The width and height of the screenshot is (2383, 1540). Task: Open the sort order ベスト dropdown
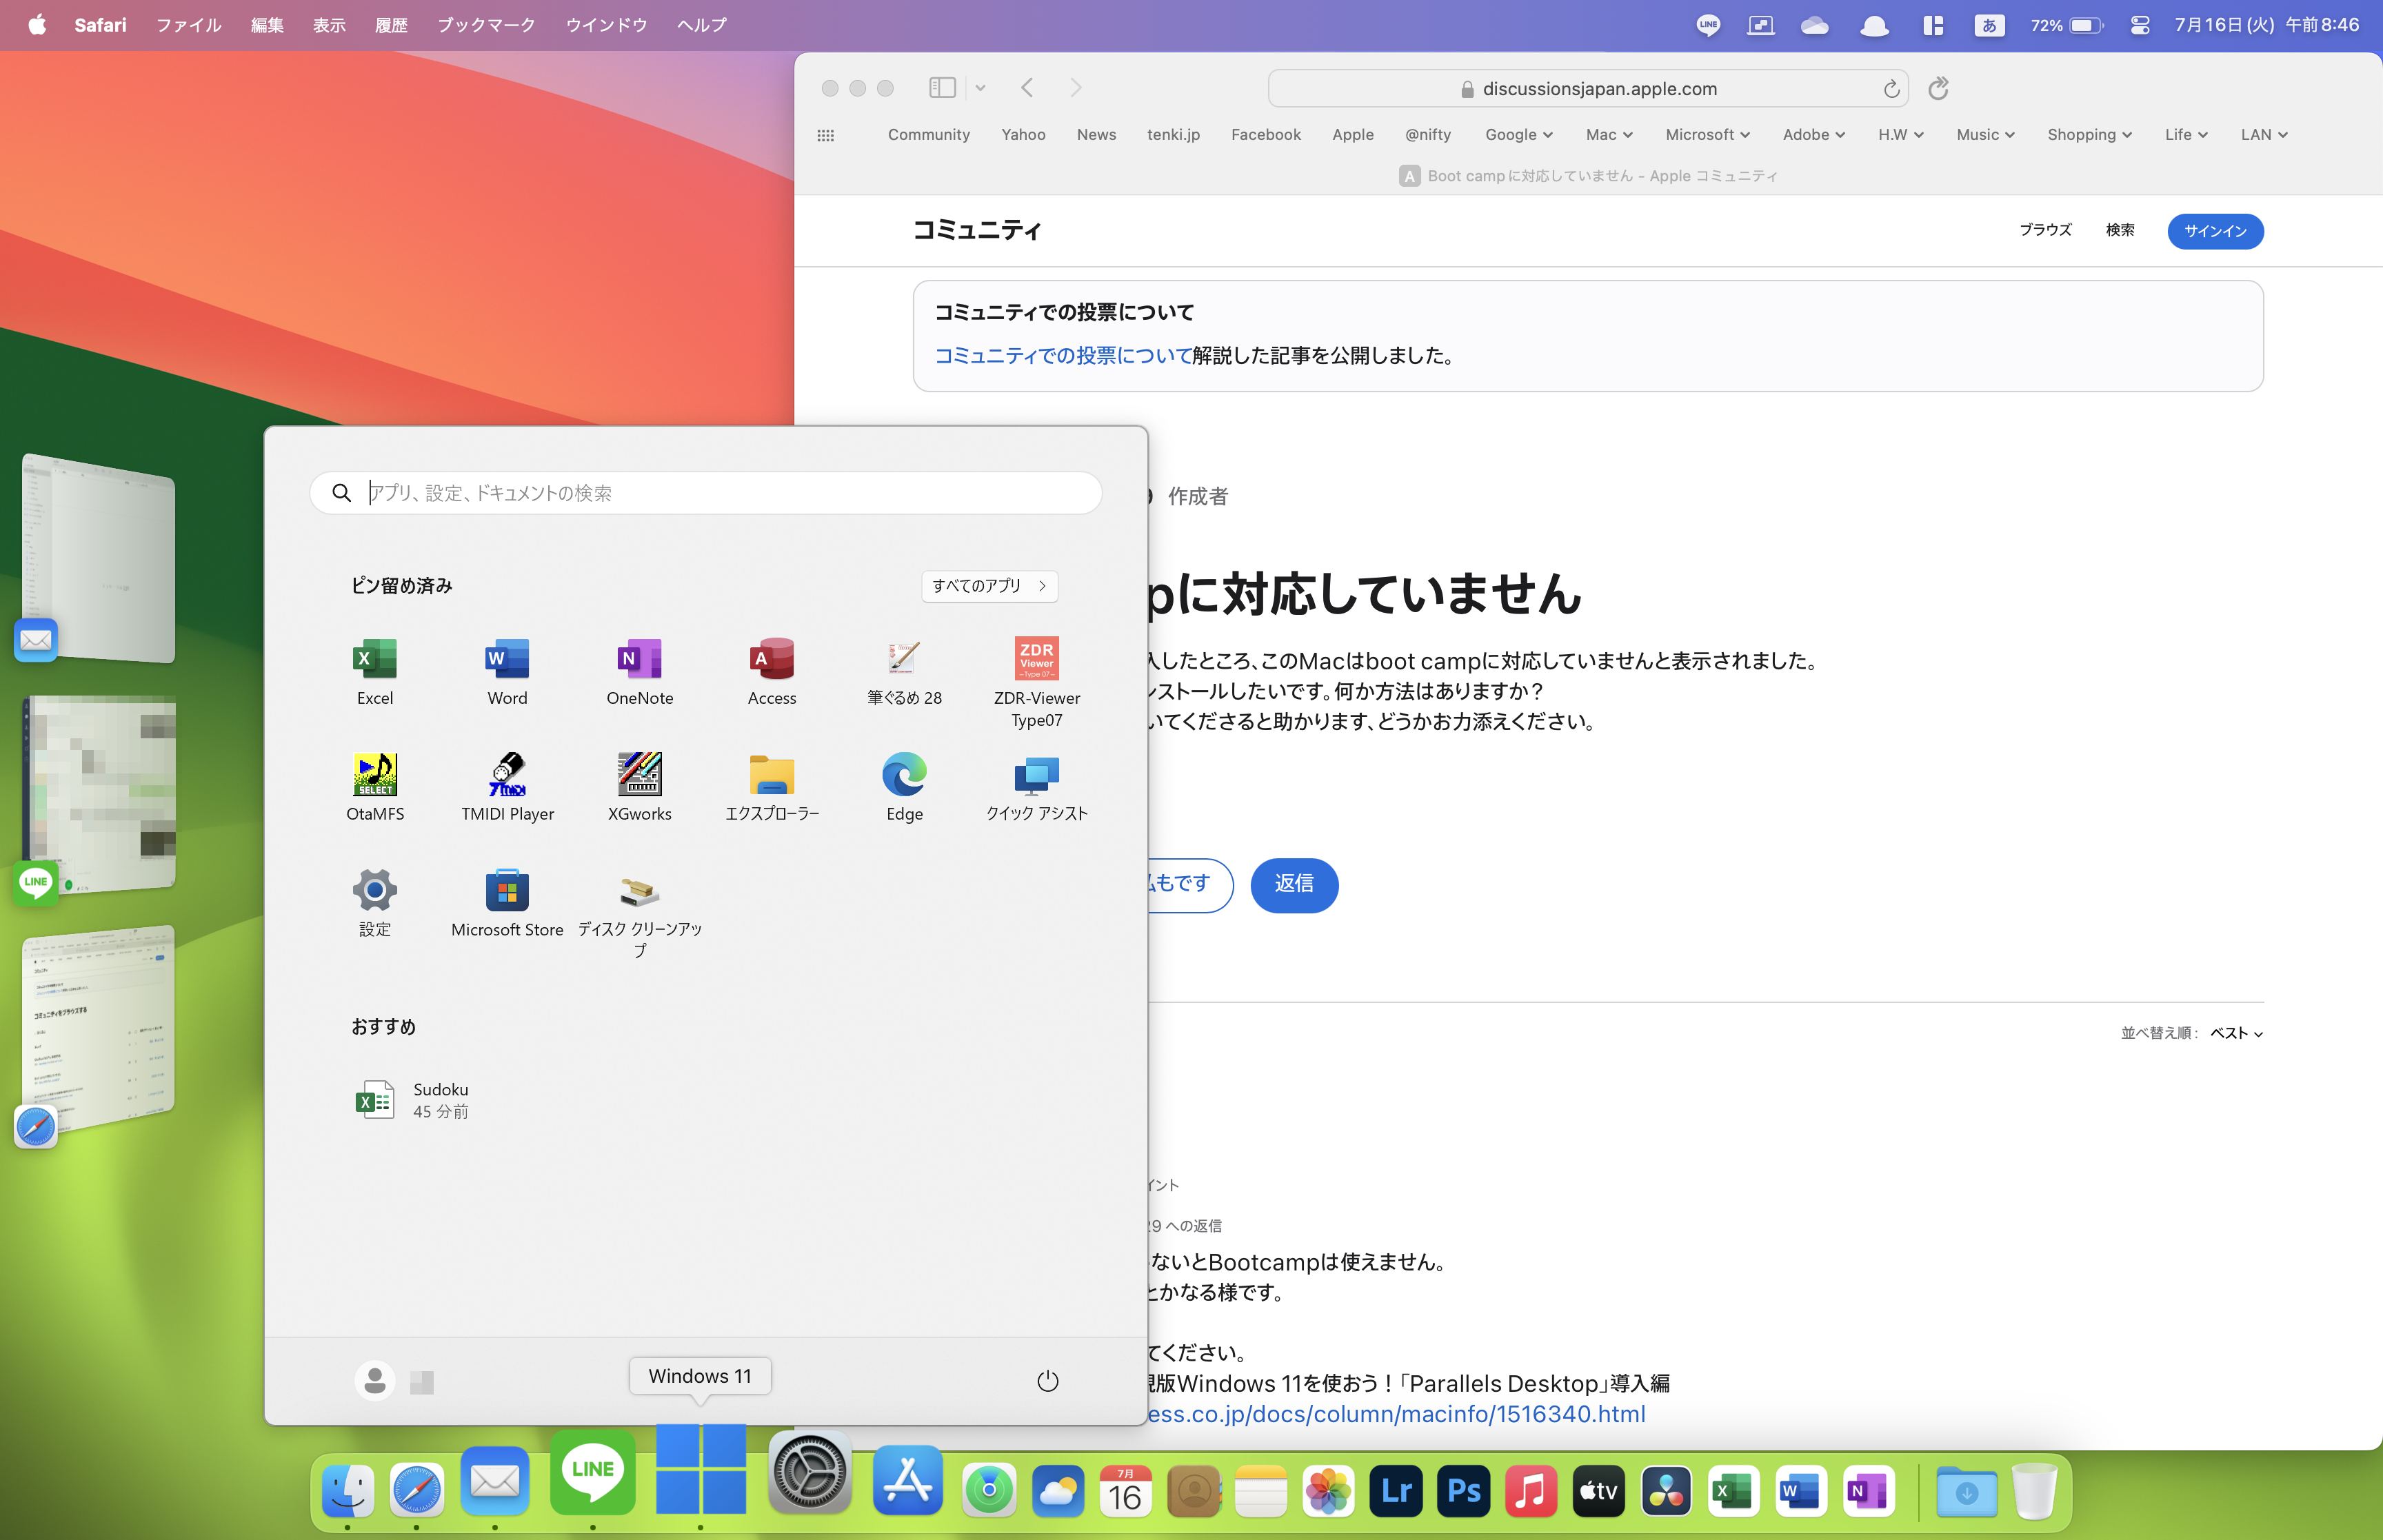pos(2236,1033)
